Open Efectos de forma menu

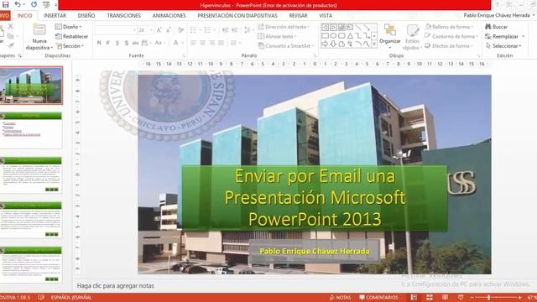tap(449, 46)
